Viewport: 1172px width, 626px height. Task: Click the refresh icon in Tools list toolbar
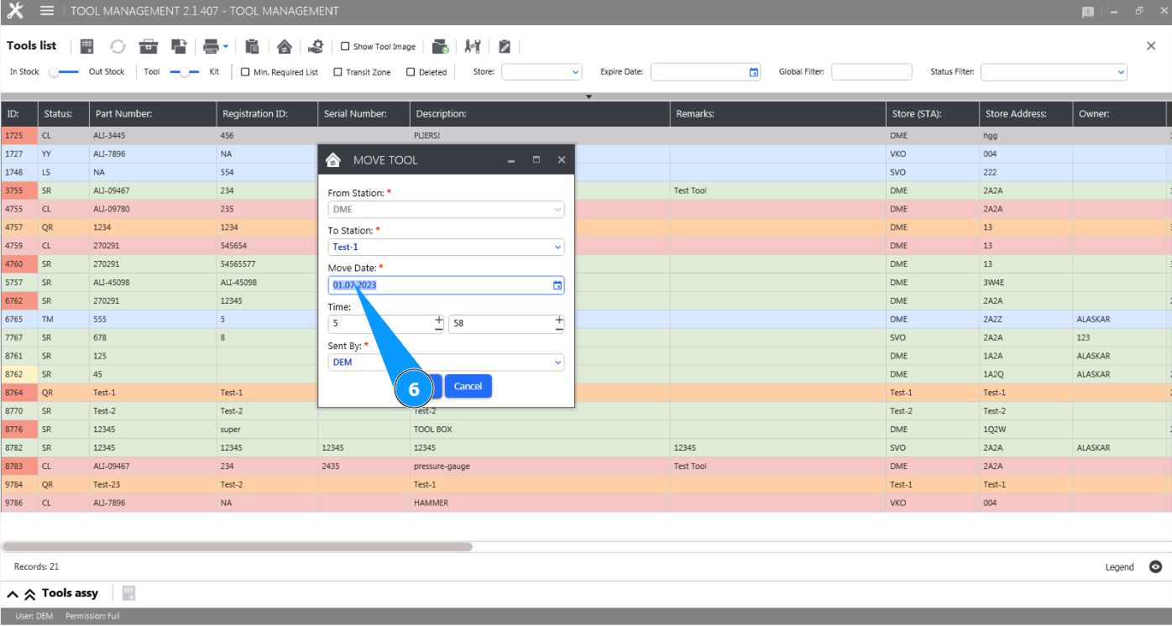pos(118,46)
